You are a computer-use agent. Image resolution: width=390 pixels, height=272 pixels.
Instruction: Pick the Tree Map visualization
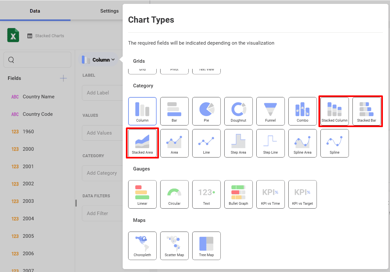tap(206, 246)
